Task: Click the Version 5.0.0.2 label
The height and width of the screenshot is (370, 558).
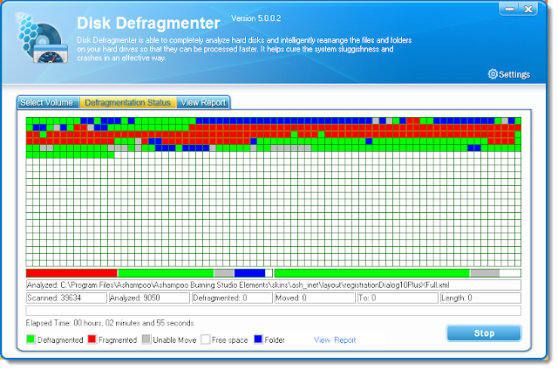Action: click(255, 18)
